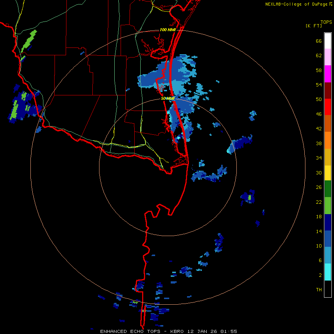
Task: Click the 46 legend value
Action: (x=319, y=114)
